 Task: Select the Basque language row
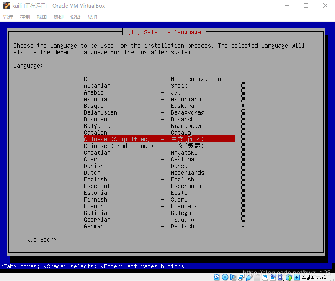(159, 106)
